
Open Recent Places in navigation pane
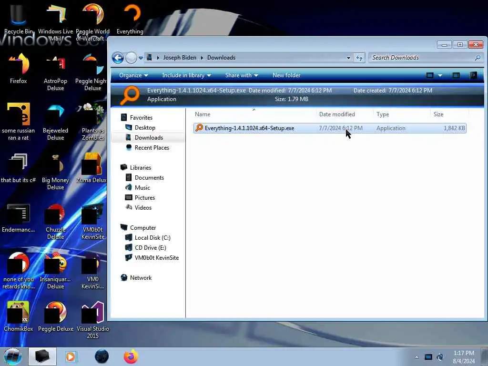[x=152, y=148]
